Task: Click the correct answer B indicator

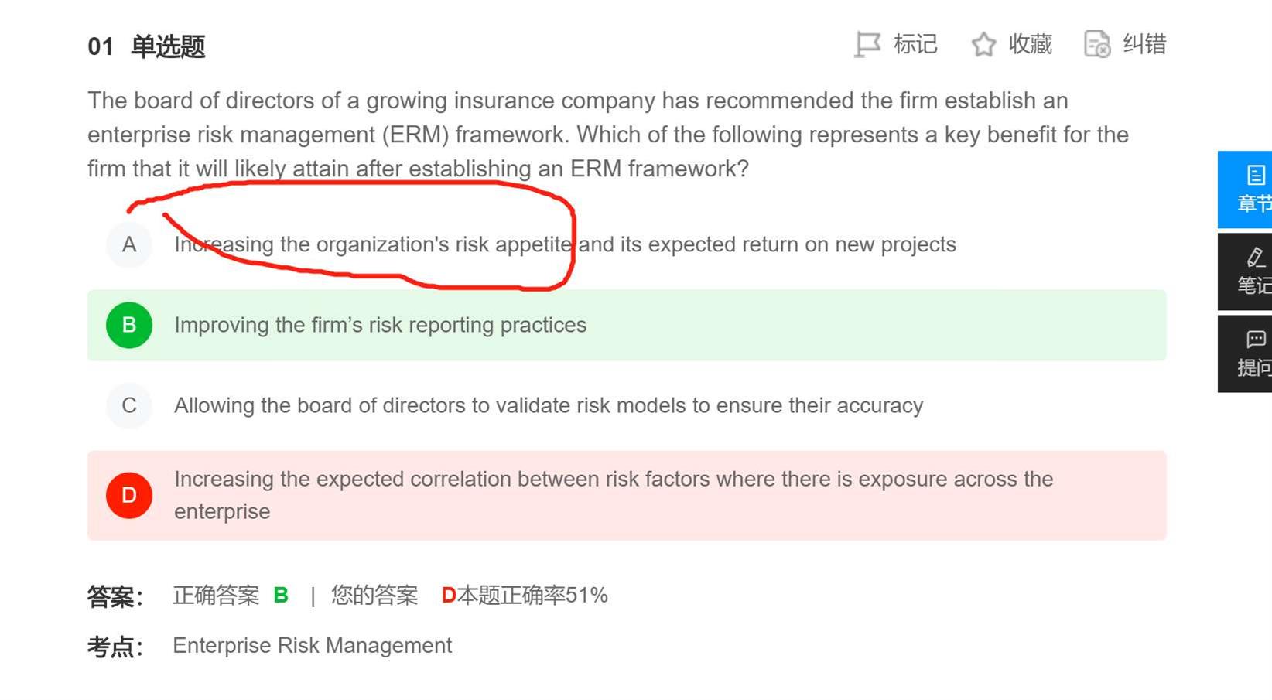Action: pyautogui.click(x=281, y=595)
